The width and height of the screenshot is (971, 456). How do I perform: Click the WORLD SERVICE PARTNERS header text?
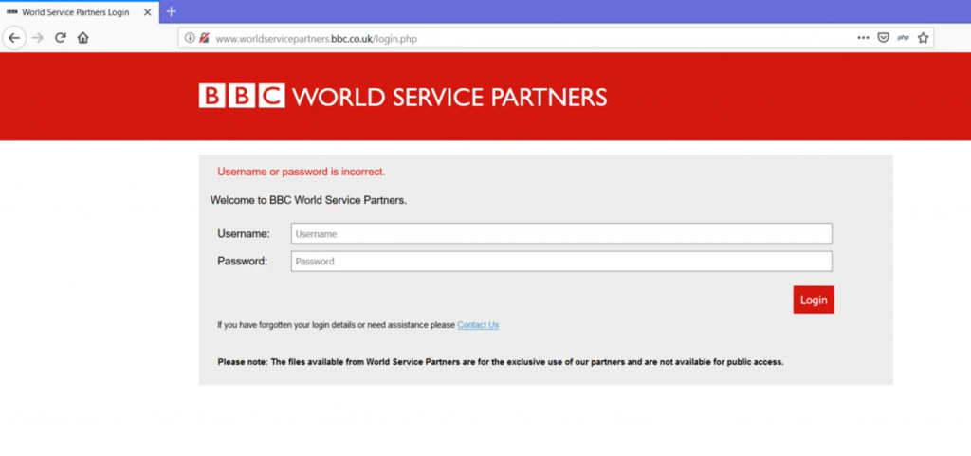(449, 97)
